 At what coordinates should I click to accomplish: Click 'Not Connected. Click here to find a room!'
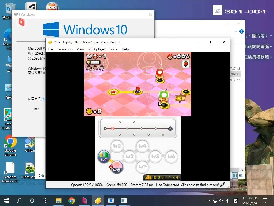pyautogui.click(x=187, y=185)
